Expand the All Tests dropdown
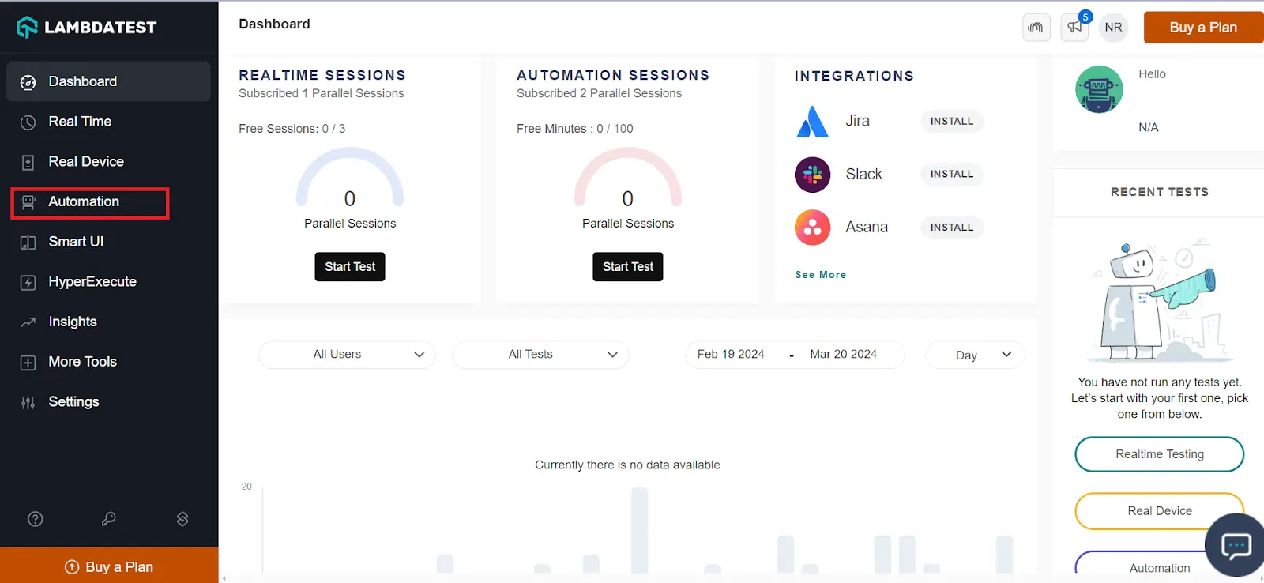The width and height of the screenshot is (1264, 583). tap(540, 355)
